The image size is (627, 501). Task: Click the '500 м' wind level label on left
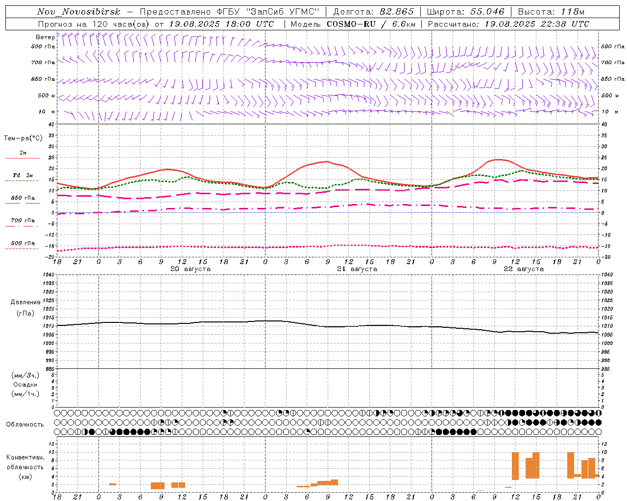[x=47, y=95]
